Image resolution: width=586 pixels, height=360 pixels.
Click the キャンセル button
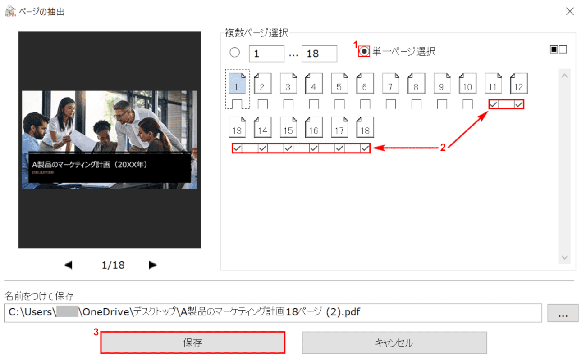394,342
